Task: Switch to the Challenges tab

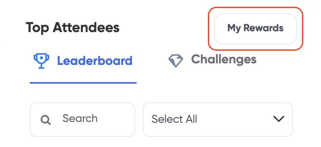Action: click(212, 61)
